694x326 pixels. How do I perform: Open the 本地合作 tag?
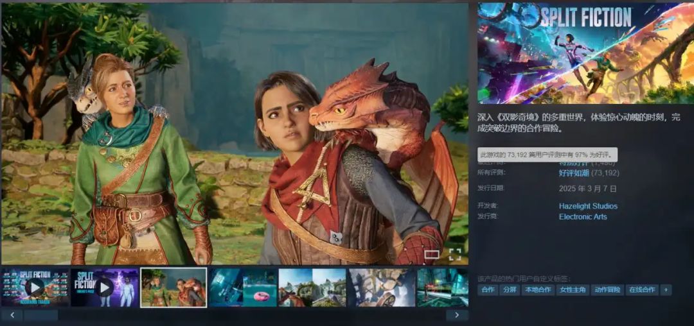click(538, 290)
